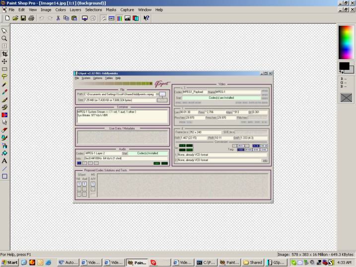Toggle the Tool Options palette
The height and width of the screenshot is (267, 356).
112,18
